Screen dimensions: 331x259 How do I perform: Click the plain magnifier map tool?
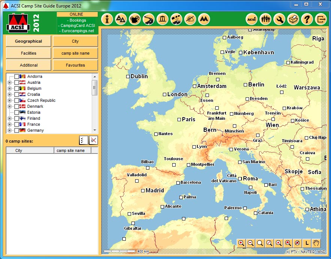click(260, 243)
